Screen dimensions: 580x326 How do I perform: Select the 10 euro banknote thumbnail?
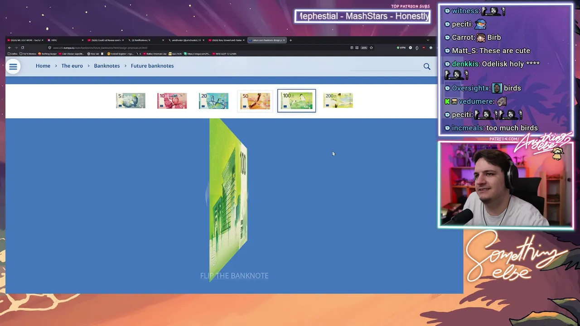(172, 101)
